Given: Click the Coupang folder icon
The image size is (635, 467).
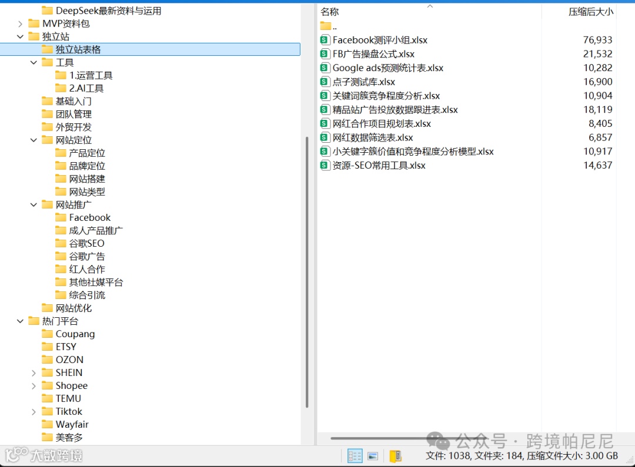Looking at the screenshot, I should coord(48,334).
